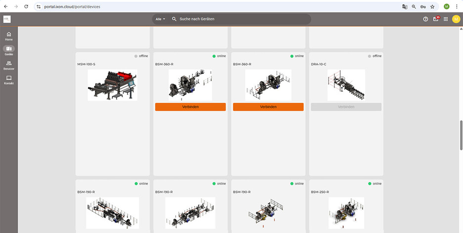This screenshot has width=463, height=233.
Task: Connect to the first online BSM-360-R device
Action: pyautogui.click(x=190, y=107)
